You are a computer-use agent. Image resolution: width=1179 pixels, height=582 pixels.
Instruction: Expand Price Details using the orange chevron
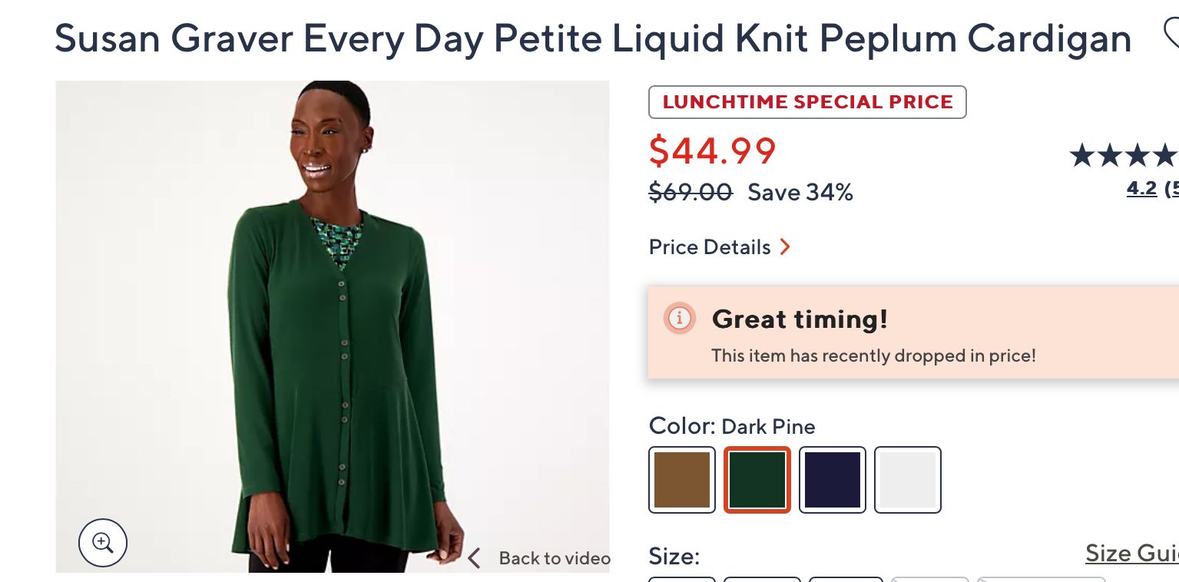point(785,247)
